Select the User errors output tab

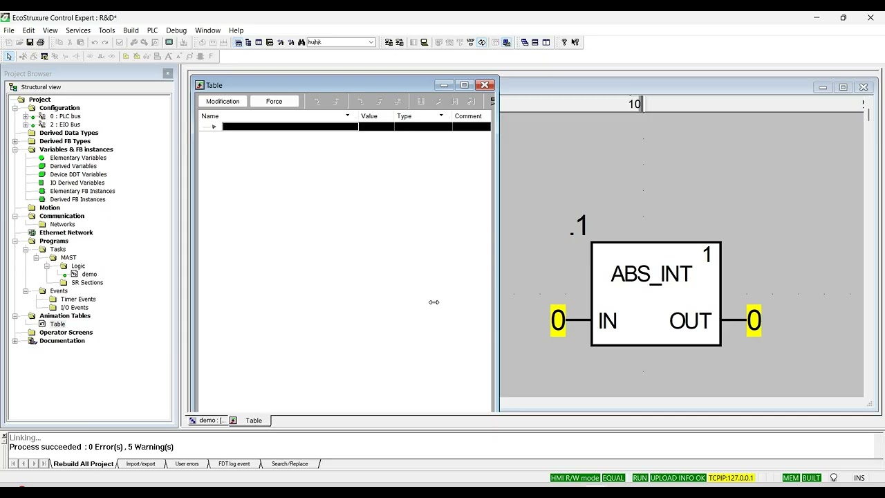187,464
